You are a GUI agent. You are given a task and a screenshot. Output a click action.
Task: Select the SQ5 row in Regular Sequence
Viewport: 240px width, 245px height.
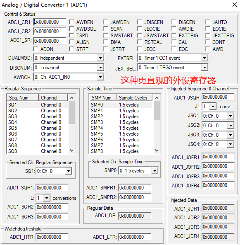pyautogui.click(x=37, y=128)
